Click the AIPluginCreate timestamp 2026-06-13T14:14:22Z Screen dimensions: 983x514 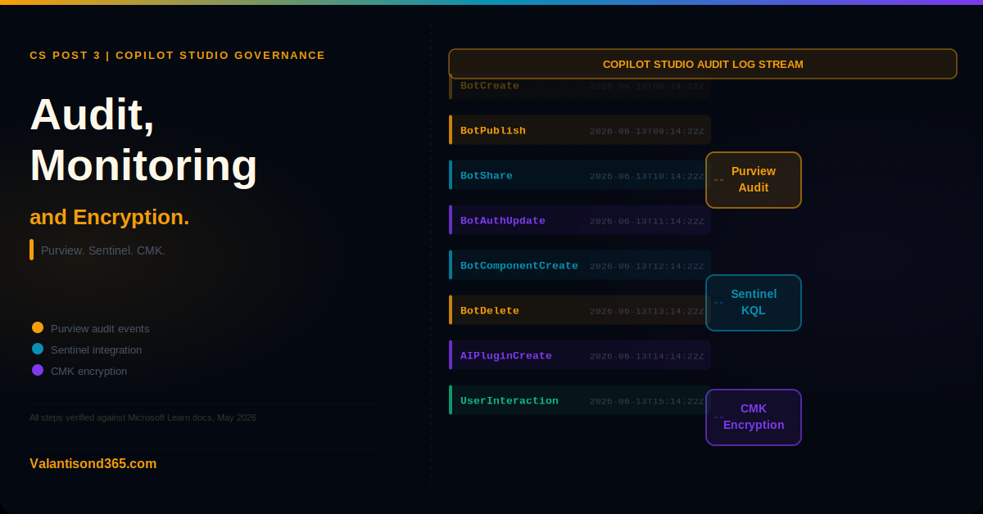click(x=647, y=356)
